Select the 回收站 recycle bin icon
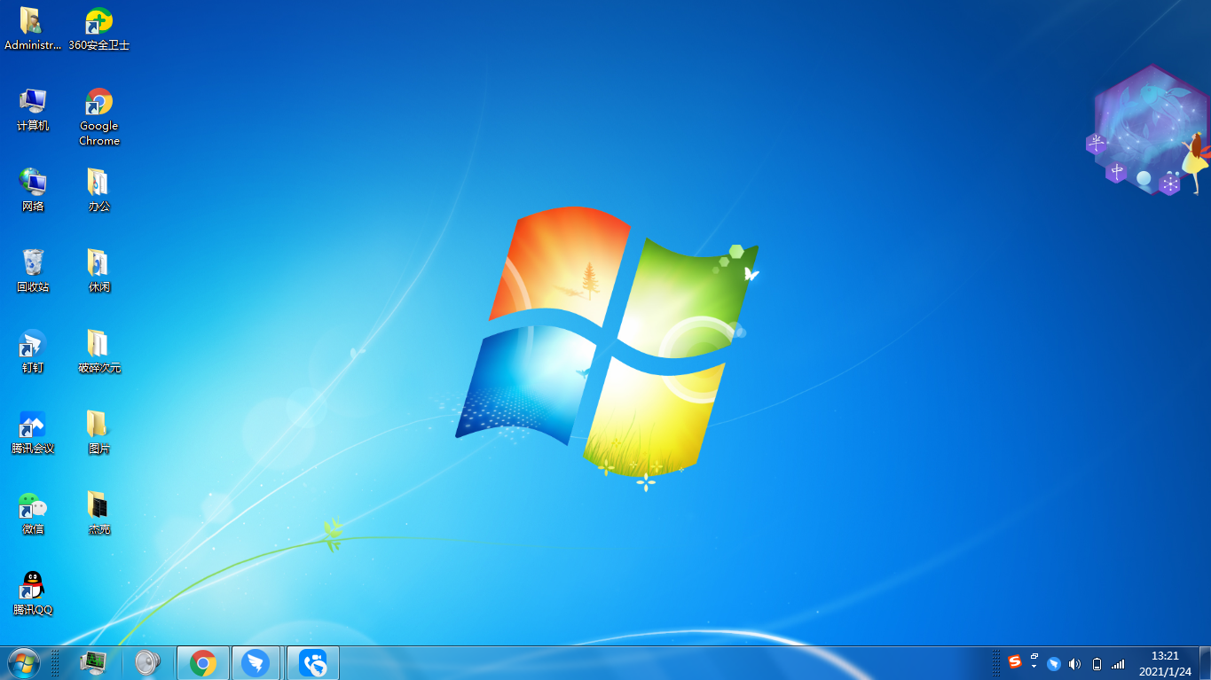 coord(33,270)
